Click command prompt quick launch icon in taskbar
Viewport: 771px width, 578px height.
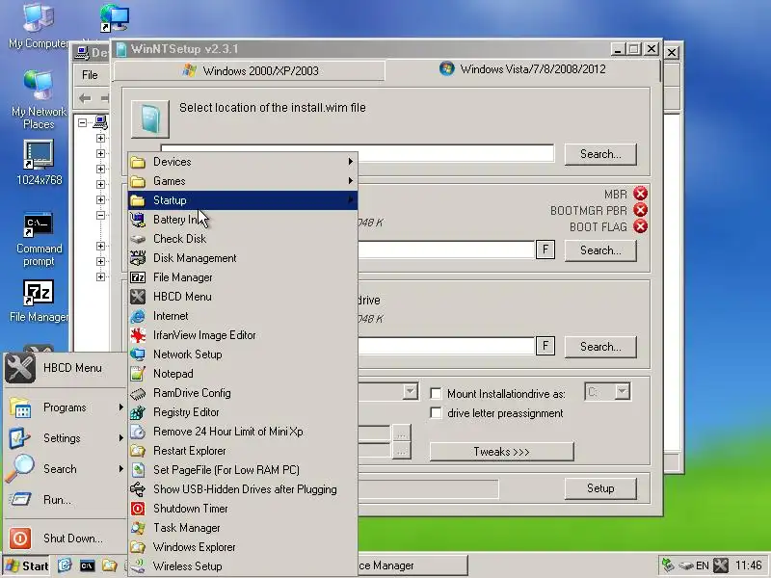[x=87, y=565]
